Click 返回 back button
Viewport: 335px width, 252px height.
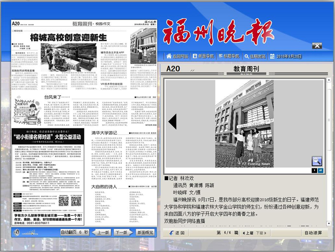tap(177, 233)
